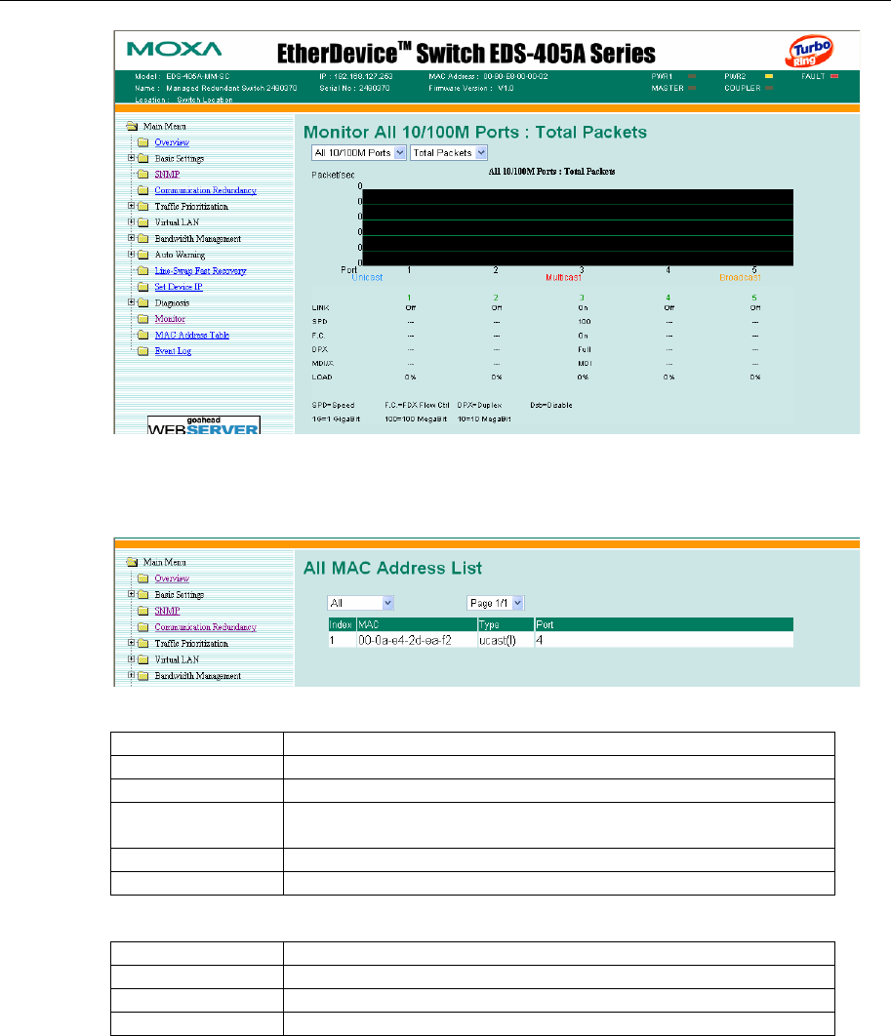The height and width of the screenshot is (1036, 891).
Task: Click the COUPLER LED indicator
Action: (x=769, y=88)
